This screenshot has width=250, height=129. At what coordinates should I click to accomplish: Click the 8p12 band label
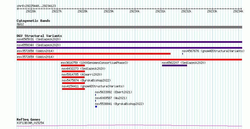pyautogui.click(x=20, y=24)
